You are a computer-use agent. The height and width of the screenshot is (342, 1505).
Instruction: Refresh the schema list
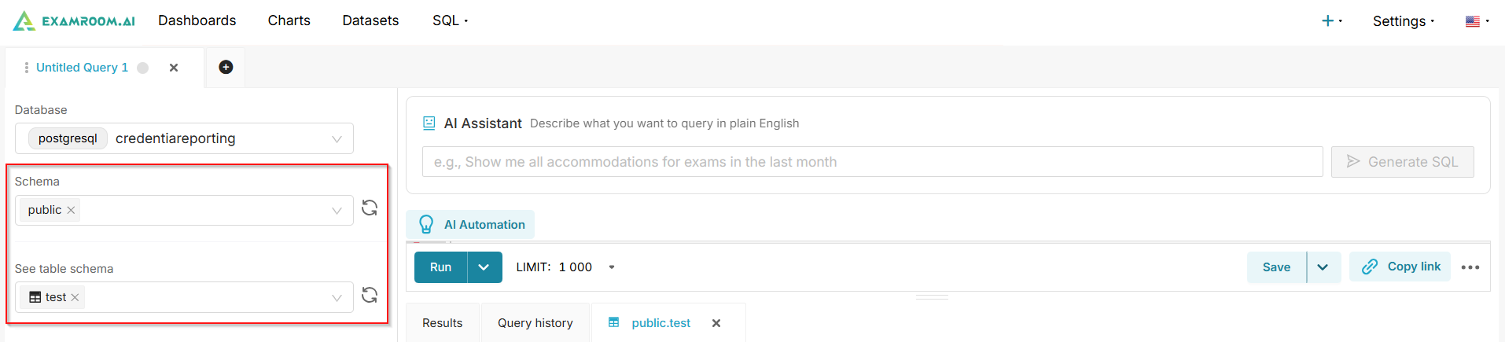pyautogui.click(x=370, y=208)
